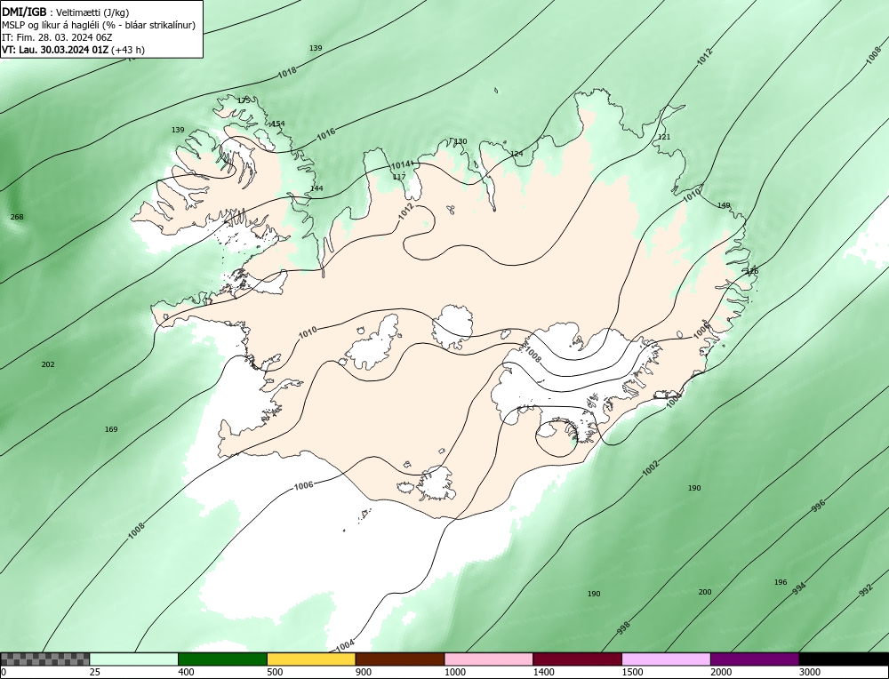889x679 pixels.
Task: Select the 'VT: Lau. 30.03.2024 01Z (+43 h)' line
Action: [73, 50]
